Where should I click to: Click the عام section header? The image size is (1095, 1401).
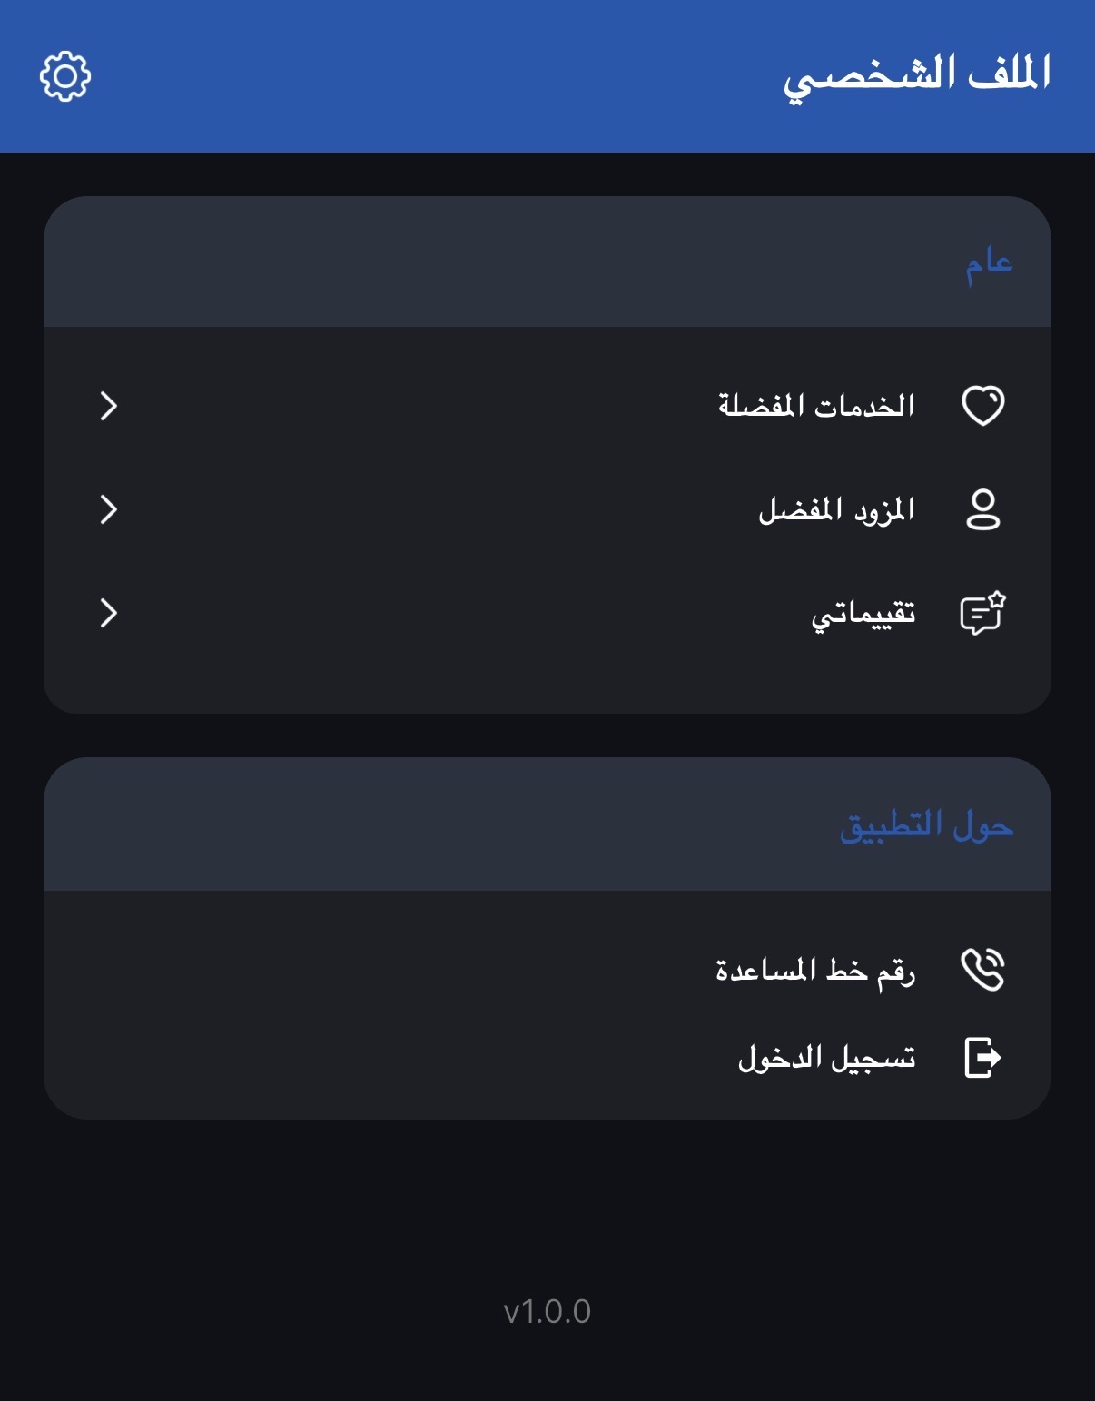click(x=988, y=263)
